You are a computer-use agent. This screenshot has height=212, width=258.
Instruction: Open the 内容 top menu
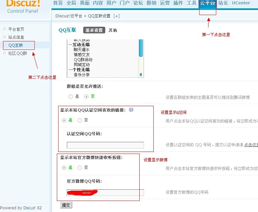[x=98, y=3]
